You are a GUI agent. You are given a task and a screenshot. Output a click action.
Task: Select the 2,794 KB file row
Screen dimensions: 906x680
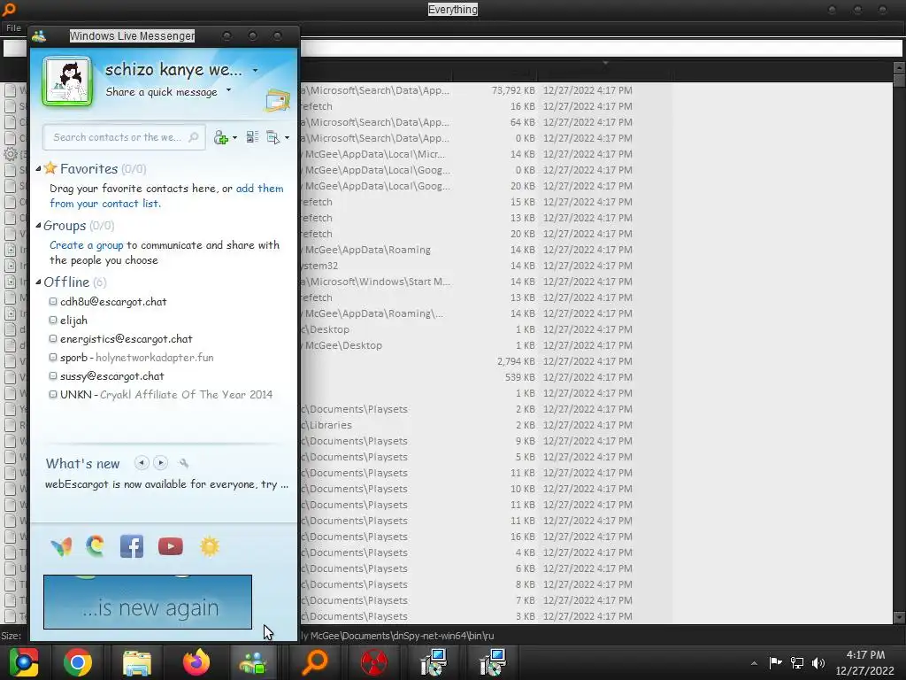(x=486, y=361)
